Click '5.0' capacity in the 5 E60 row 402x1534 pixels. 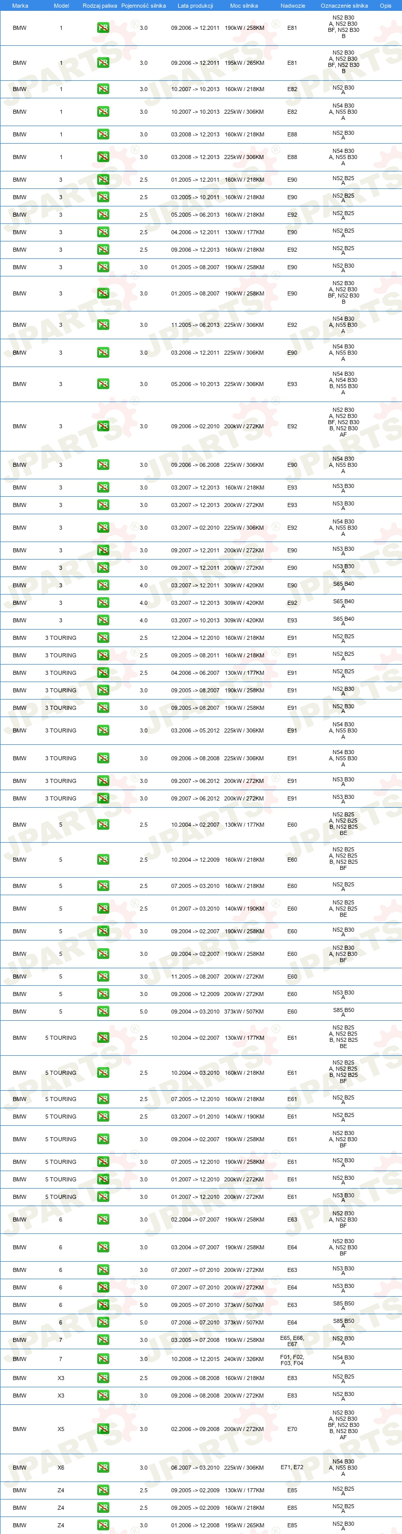pyautogui.click(x=143, y=1011)
